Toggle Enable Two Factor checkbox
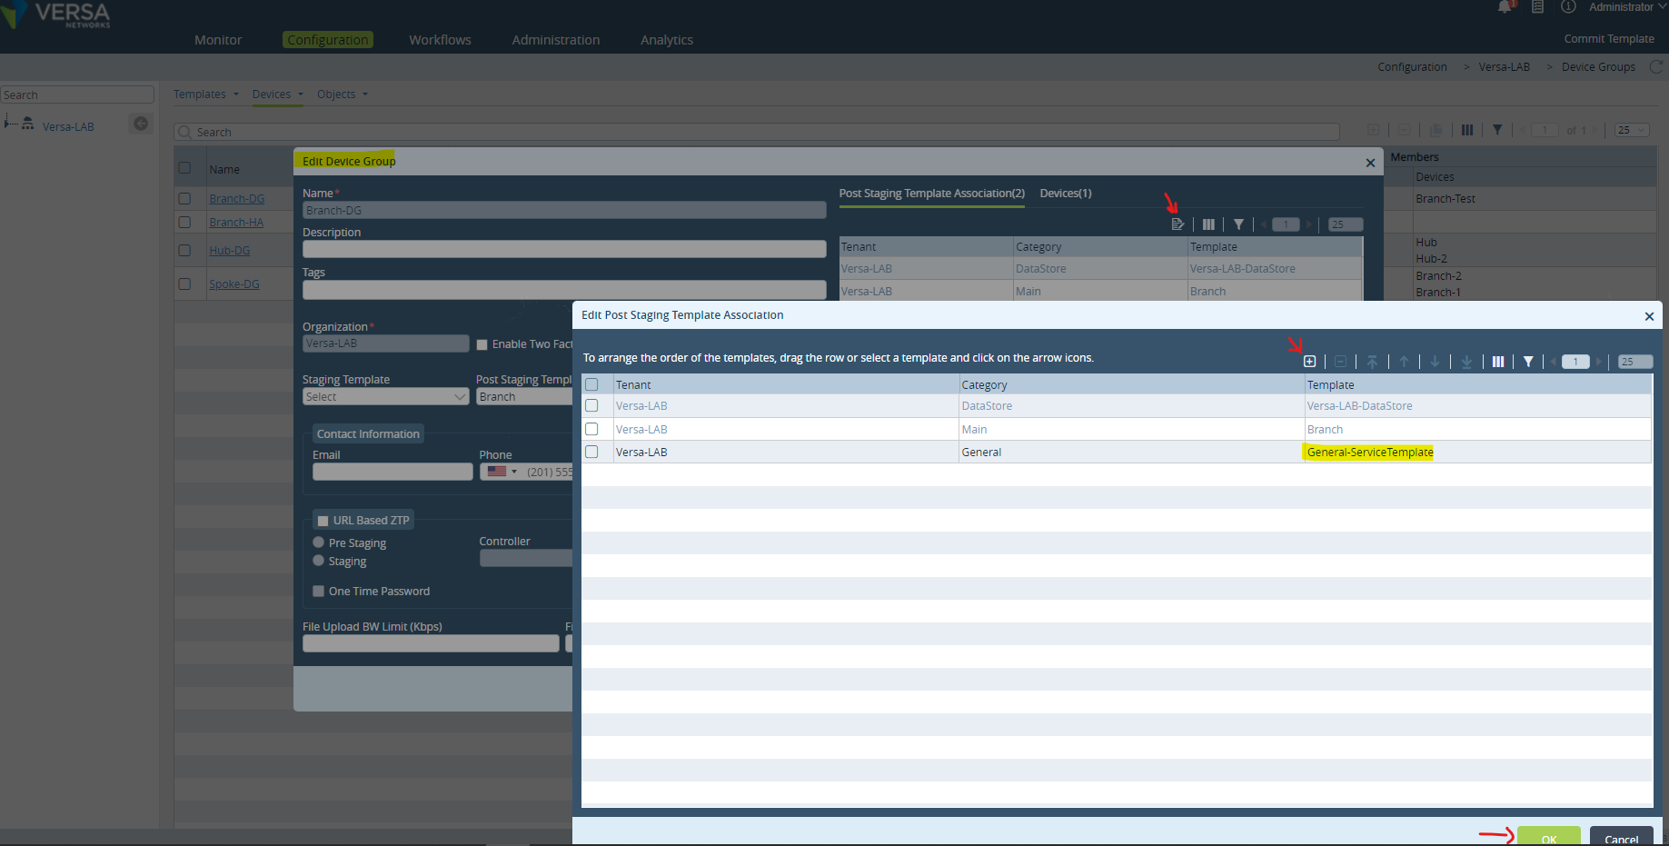1669x846 pixels. tap(482, 344)
